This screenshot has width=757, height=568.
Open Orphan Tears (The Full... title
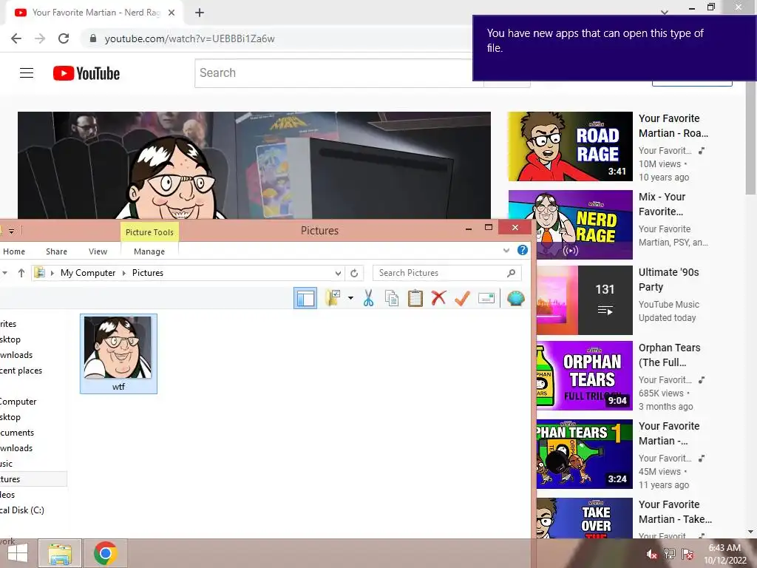pyautogui.click(x=669, y=355)
